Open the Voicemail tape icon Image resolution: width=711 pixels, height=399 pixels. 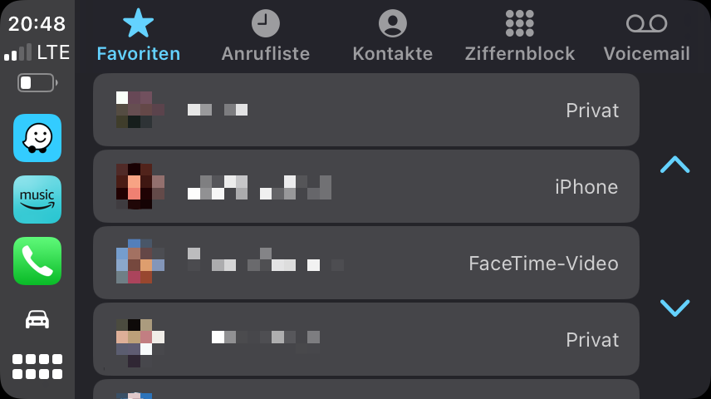tap(646, 23)
